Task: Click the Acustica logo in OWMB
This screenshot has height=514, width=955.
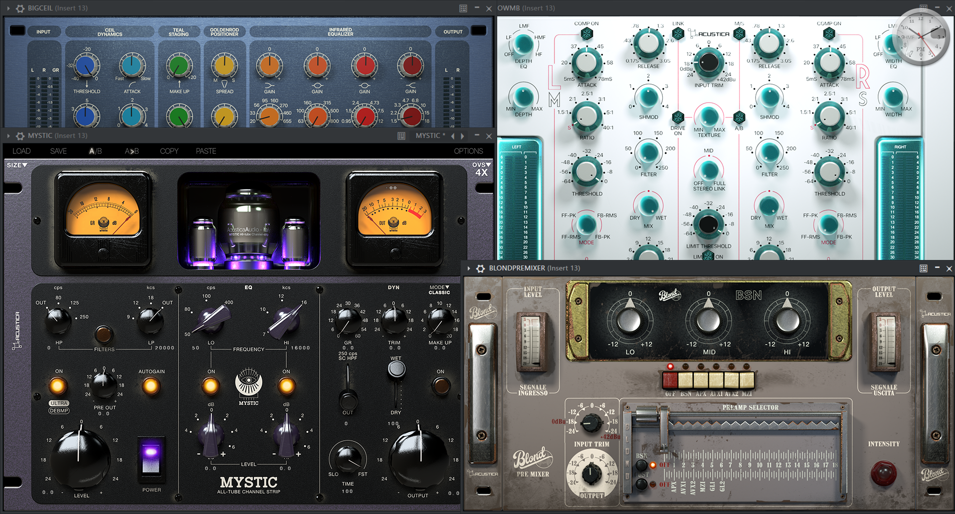Action: click(x=709, y=34)
